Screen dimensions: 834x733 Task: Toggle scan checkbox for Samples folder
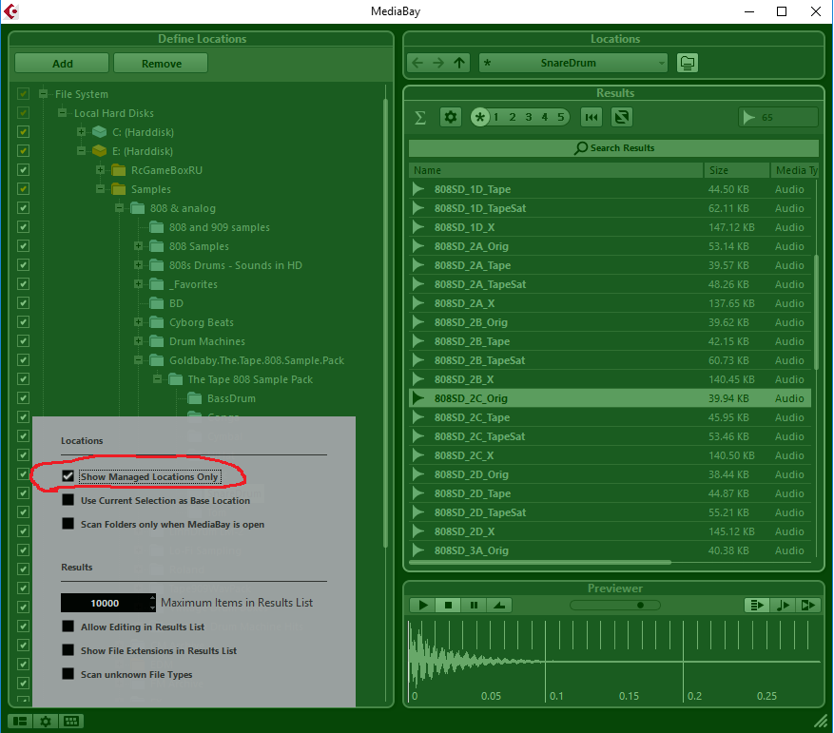pyautogui.click(x=23, y=189)
